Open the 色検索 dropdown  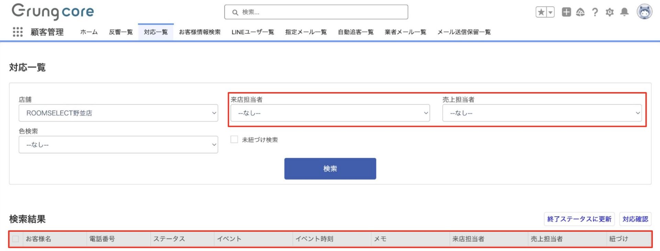pyautogui.click(x=118, y=145)
